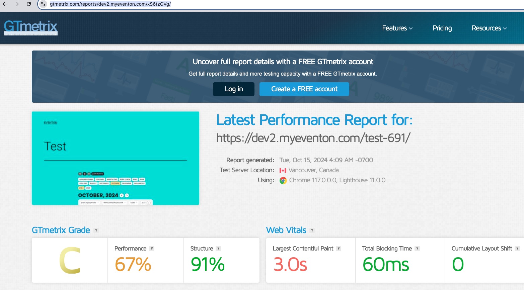The height and width of the screenshot is (290, 524).
Task: Click the 'Largest Contentful Paint' label
Action: click(x=303, y=249)
